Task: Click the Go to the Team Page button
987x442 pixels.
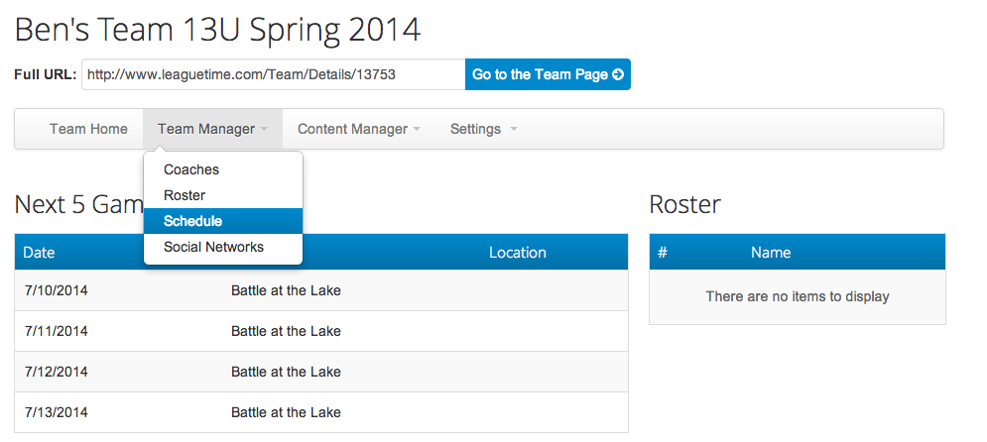Action: click(547, 74)
